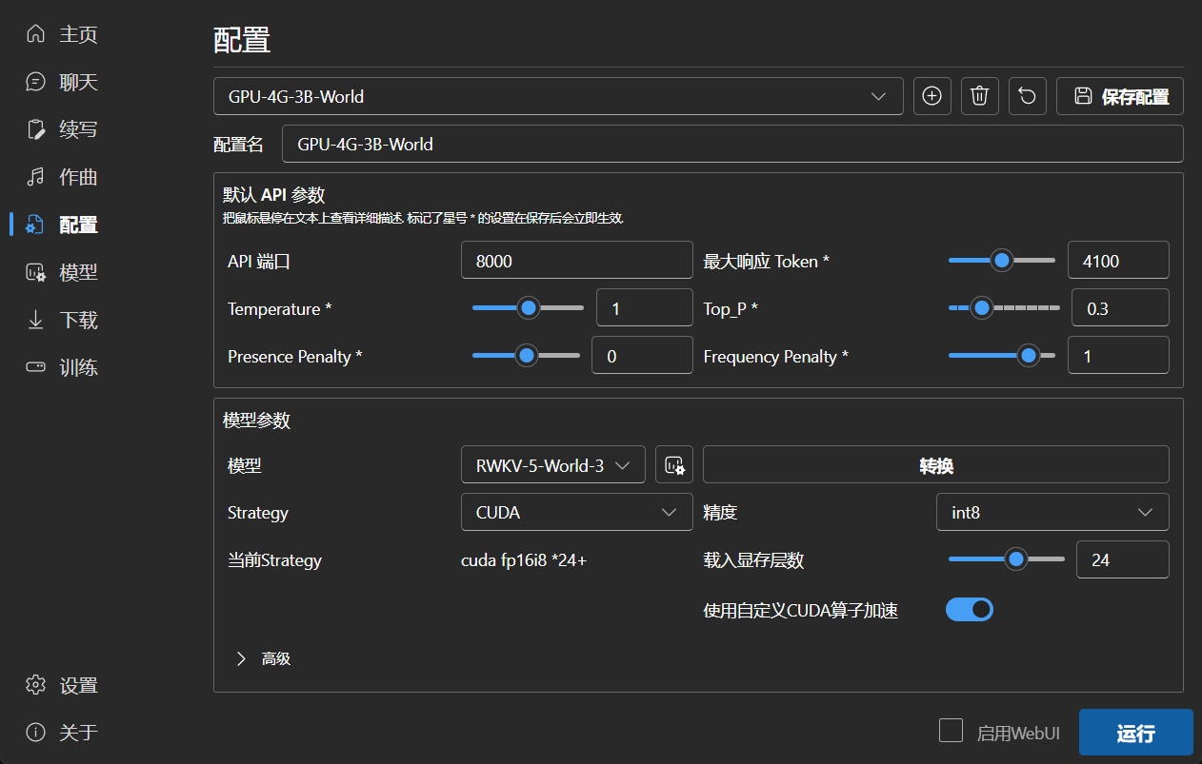Expand the 高级 advanced section
The height and width of the screenshot is (764, 1202).
tap(263, 658)
